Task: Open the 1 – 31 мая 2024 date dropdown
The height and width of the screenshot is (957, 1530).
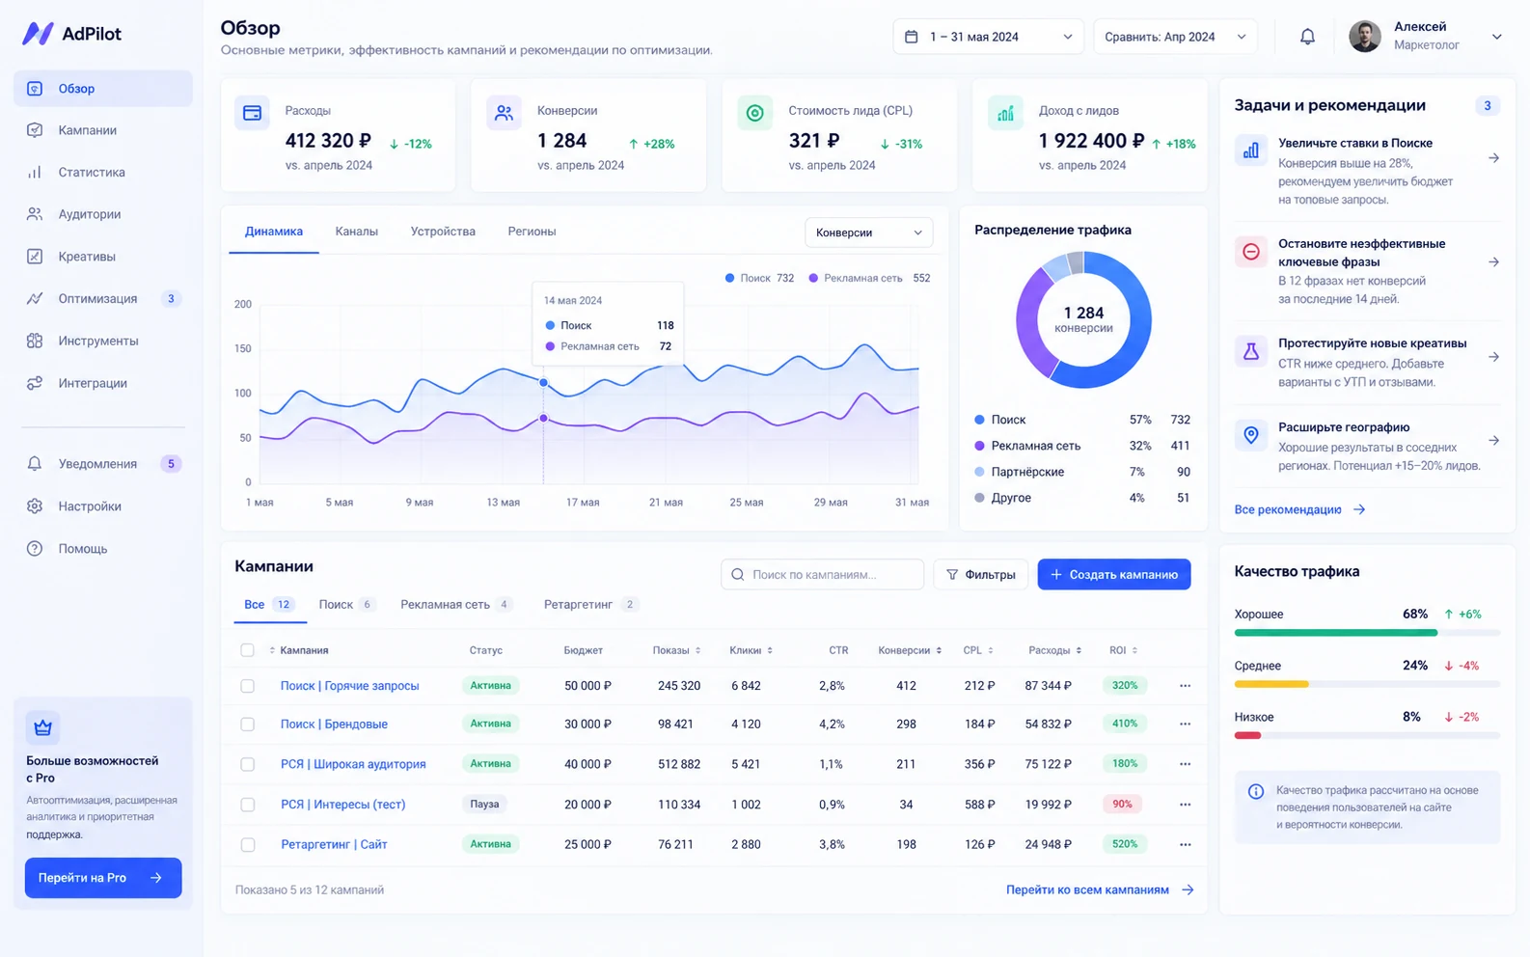Action: click(x=989, y=37)
